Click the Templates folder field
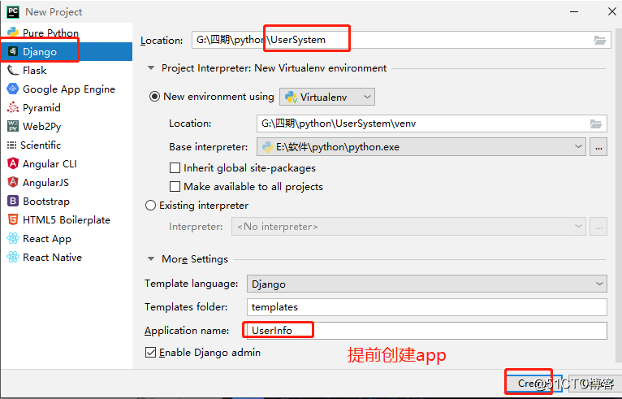622x399 pixels. [x=427, y=307]
